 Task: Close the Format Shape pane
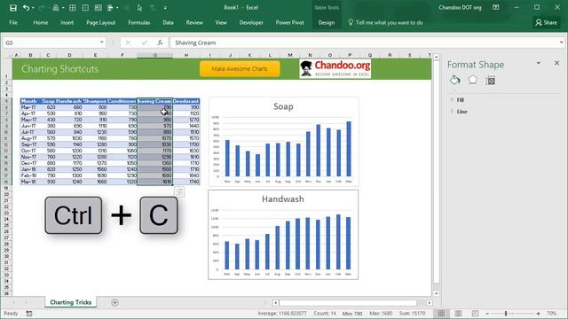pyautogui.click(x=556, y=63)
